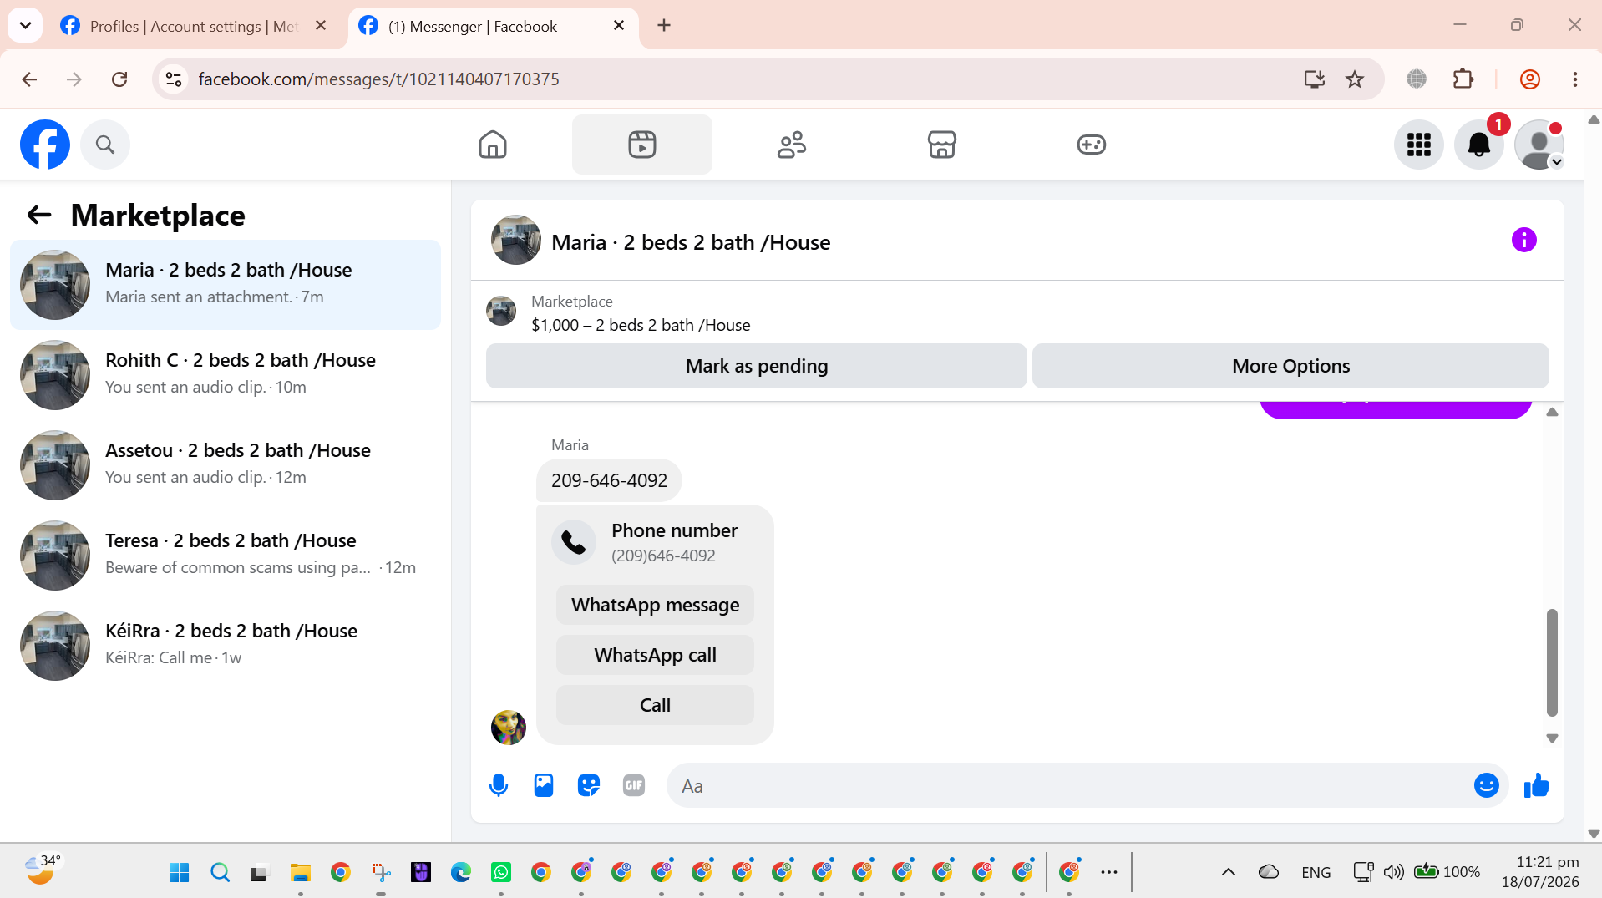Open the GIF picker
Viewport: 1602px width, 898px height.
coord(634,785)
